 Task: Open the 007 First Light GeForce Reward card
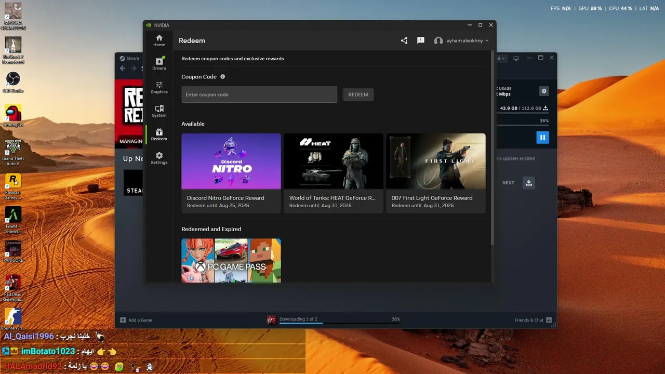tap(436, 173)
